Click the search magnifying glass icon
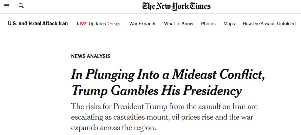The height and width of the screenshot is (135, 301). coord(21,6)
